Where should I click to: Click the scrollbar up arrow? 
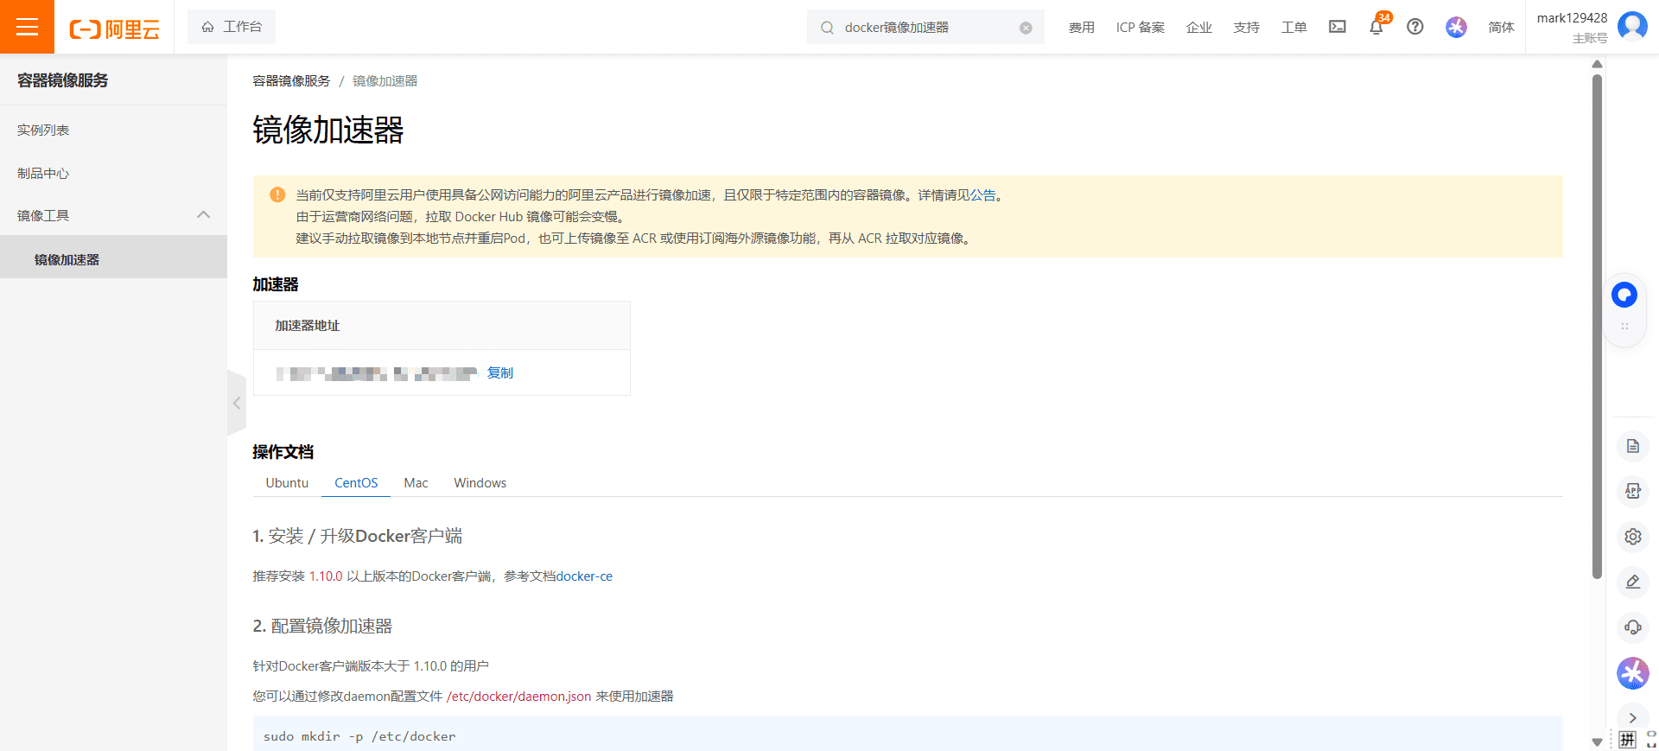[1597, 64]
